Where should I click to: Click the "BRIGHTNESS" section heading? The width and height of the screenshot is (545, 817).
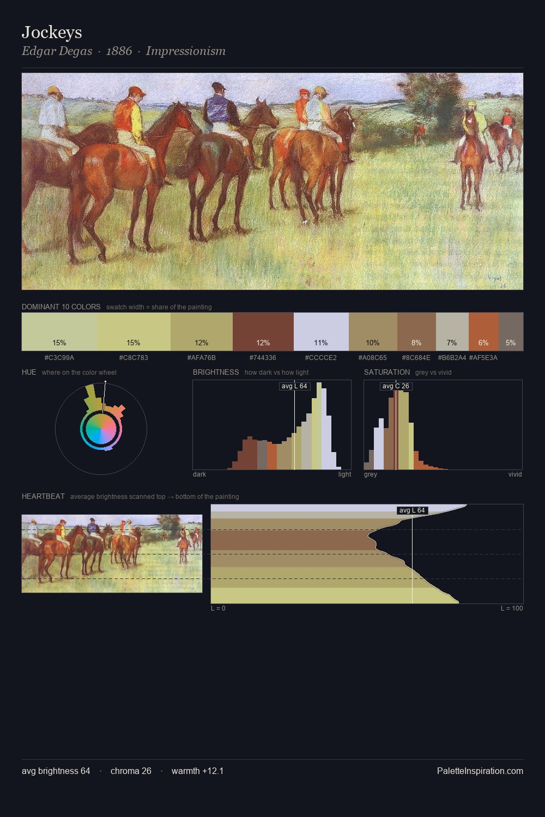tap(216, 372)
